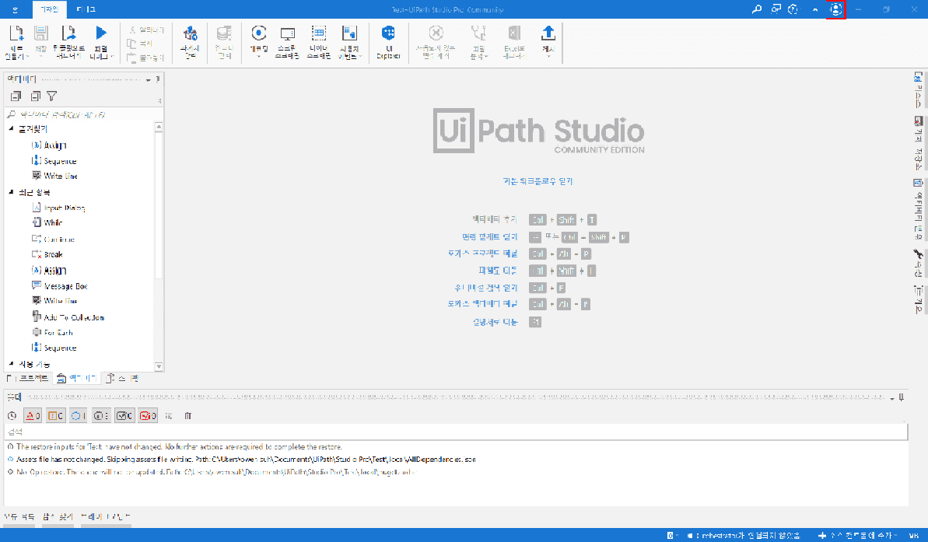Viewport: 928px width, 542px height.
Task: Open the filter funnel in Activities panel
Action: [x=52, y=96]
